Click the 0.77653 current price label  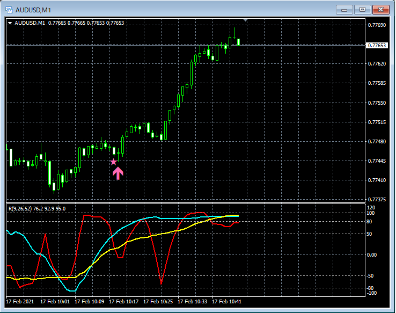tap(377, 46)
